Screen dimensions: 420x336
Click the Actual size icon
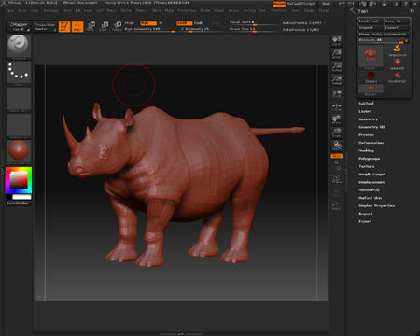click(x=337, y=67)
